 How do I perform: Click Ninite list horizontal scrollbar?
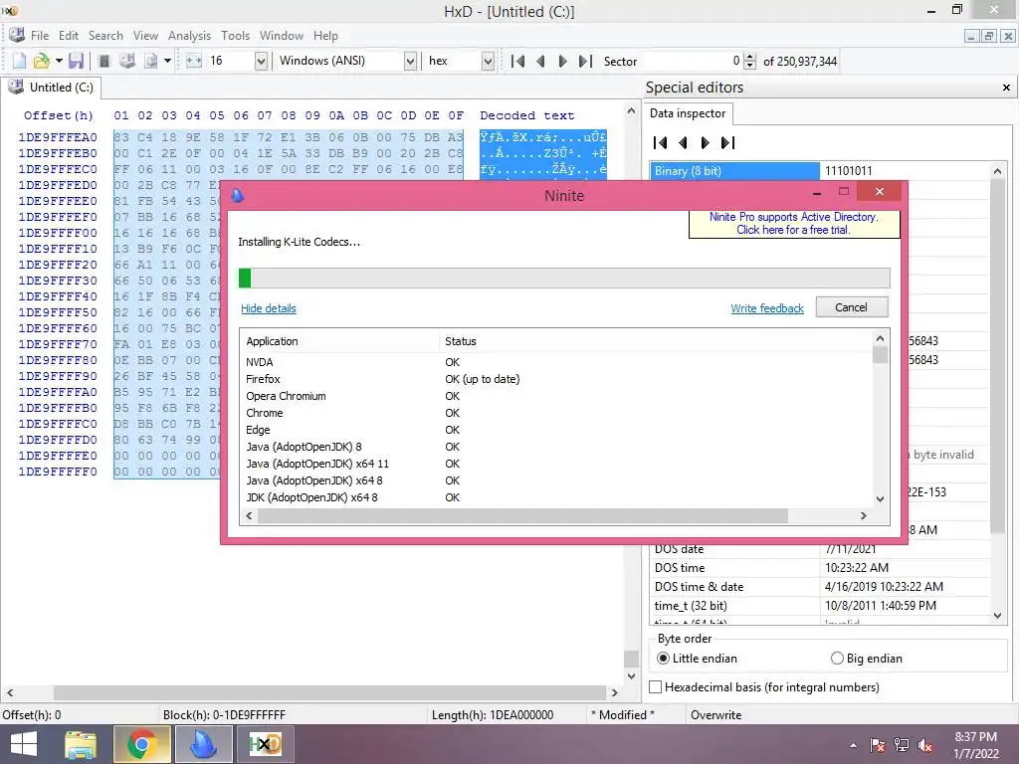click(522, 516)
